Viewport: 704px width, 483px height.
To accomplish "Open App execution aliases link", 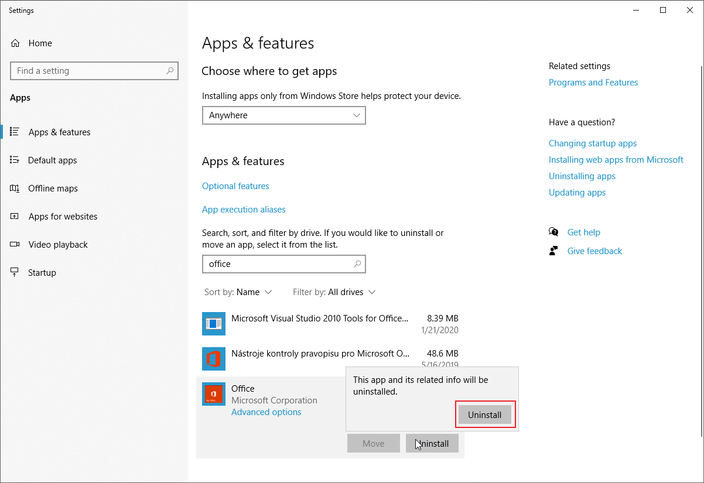I will 244,210.
